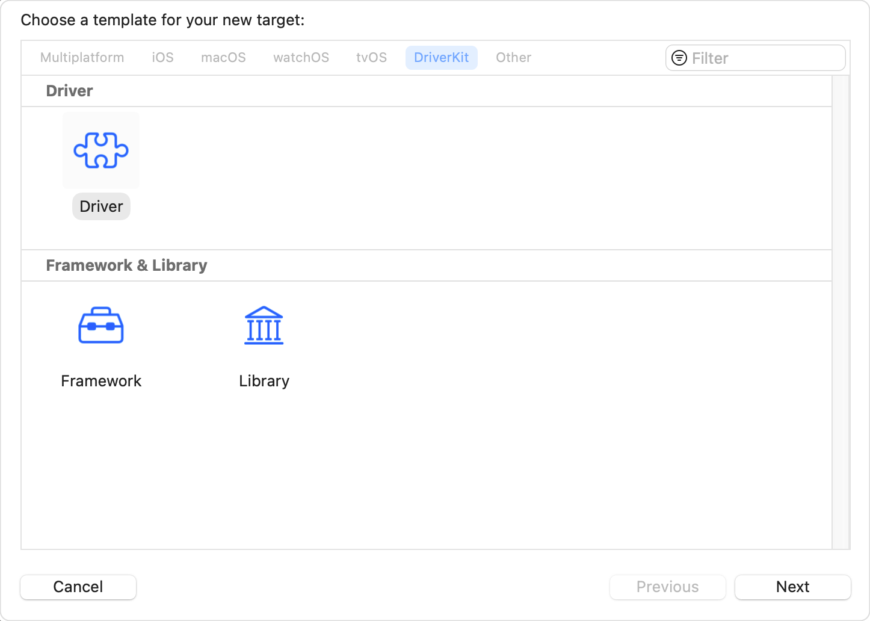Click the template list vertical scrollbar
870x621 pixels.
[841, 312]
